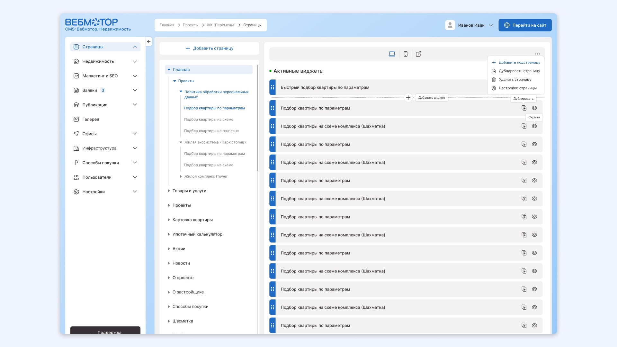Click the Инфраструктура building icon

pyautogui.click(x=76, y=148)
